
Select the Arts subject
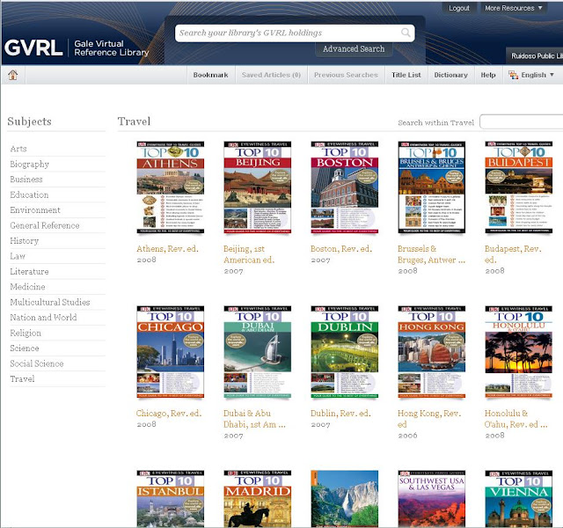pyautogui.click(x=18, y=149)
